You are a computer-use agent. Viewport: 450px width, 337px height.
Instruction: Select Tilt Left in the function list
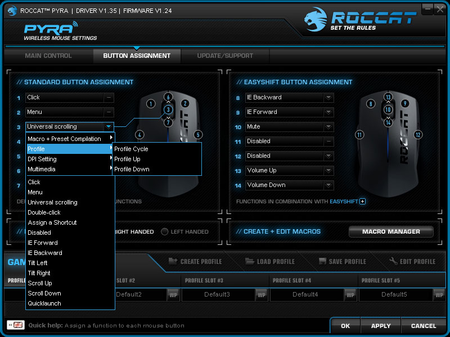click(70, 263)
